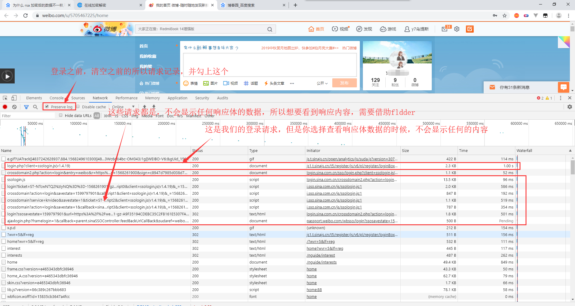Click the Weibo post text area

(270, 65)
